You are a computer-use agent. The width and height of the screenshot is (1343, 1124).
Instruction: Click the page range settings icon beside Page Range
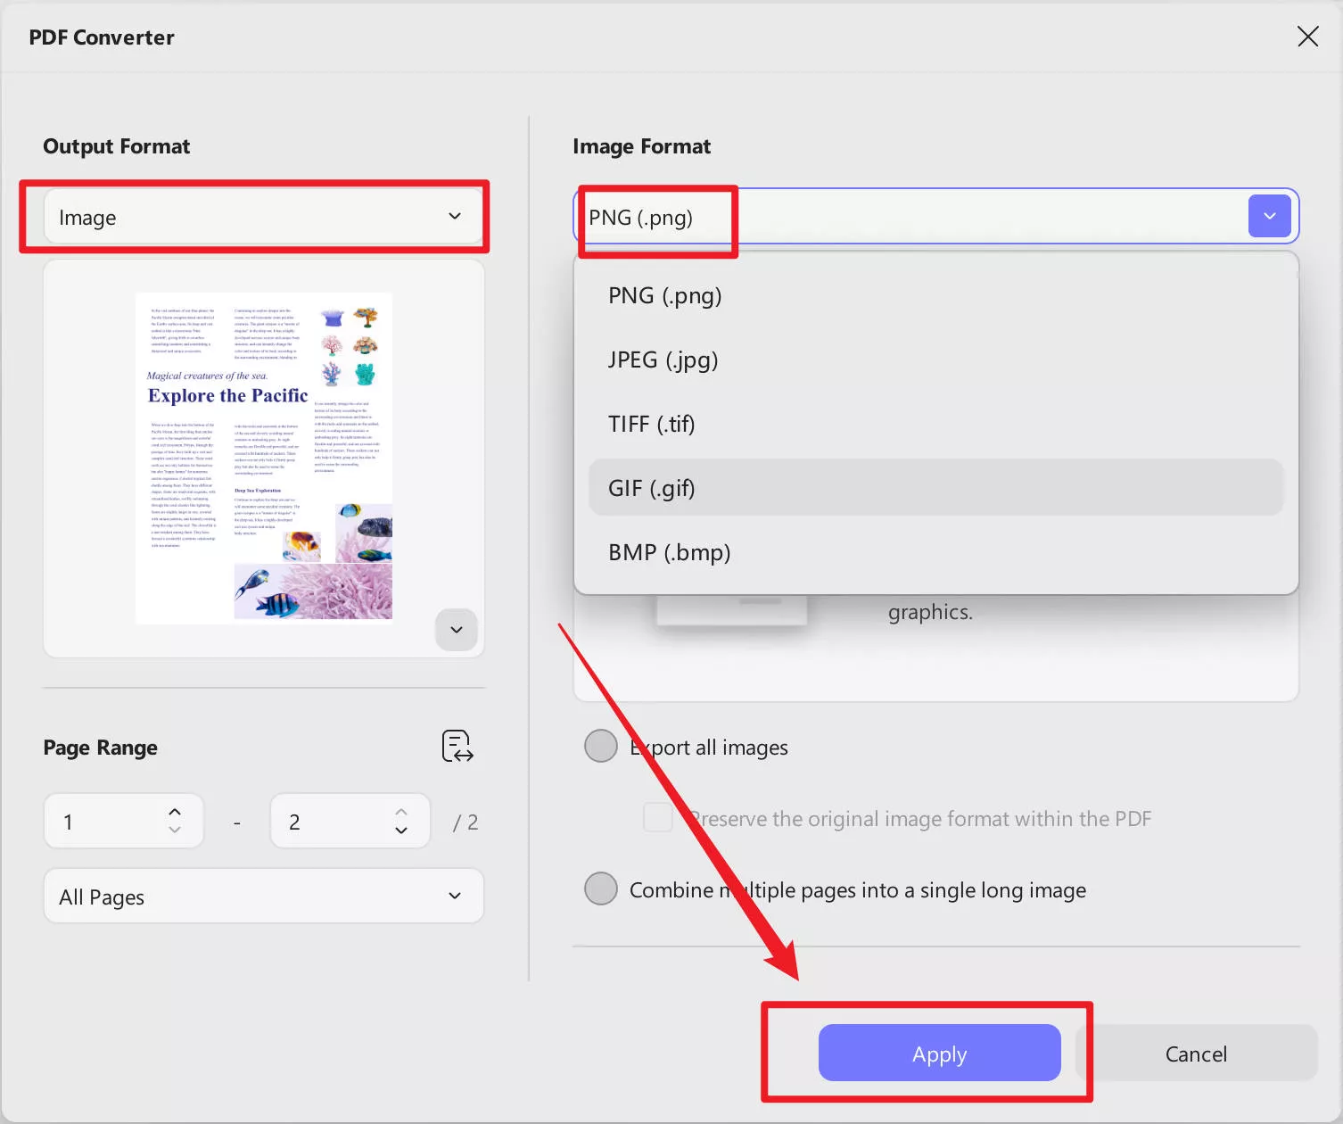pyautogui.click(x=456, y=747)
